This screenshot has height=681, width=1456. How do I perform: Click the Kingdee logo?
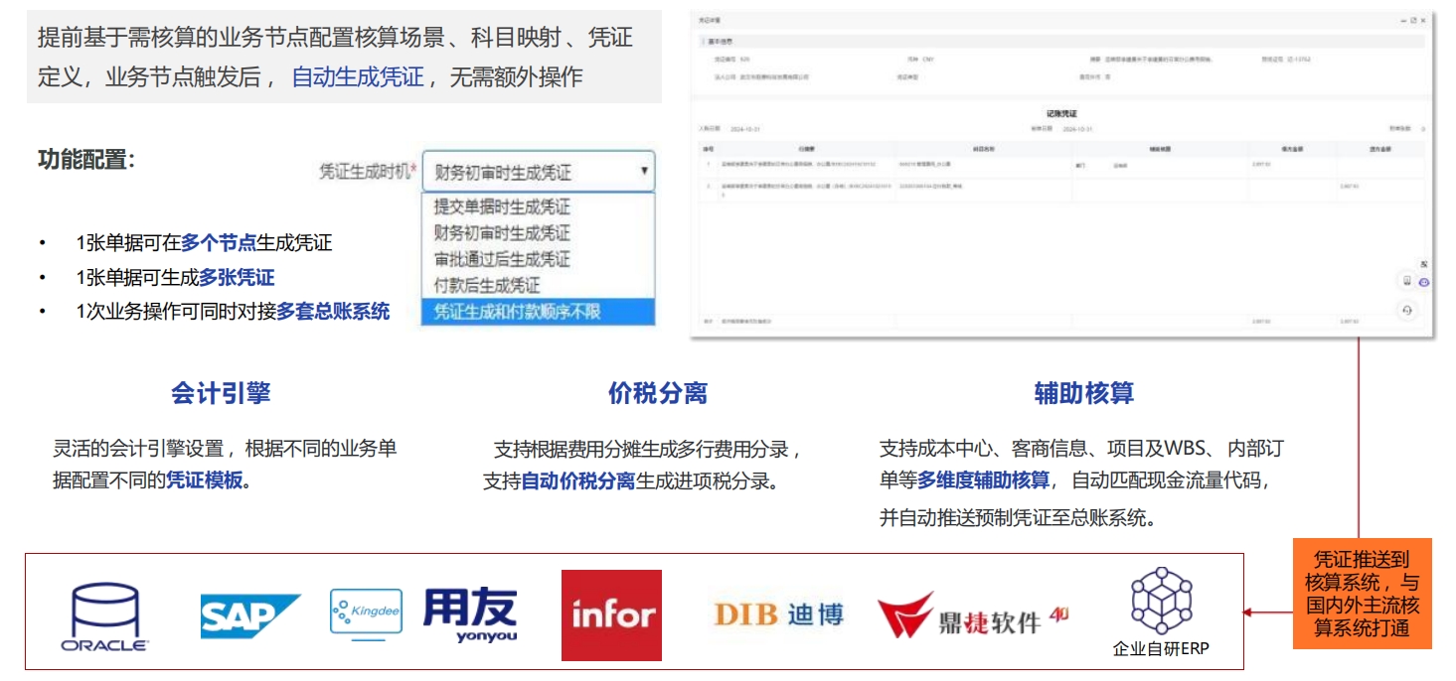click(x=366, y=614)
